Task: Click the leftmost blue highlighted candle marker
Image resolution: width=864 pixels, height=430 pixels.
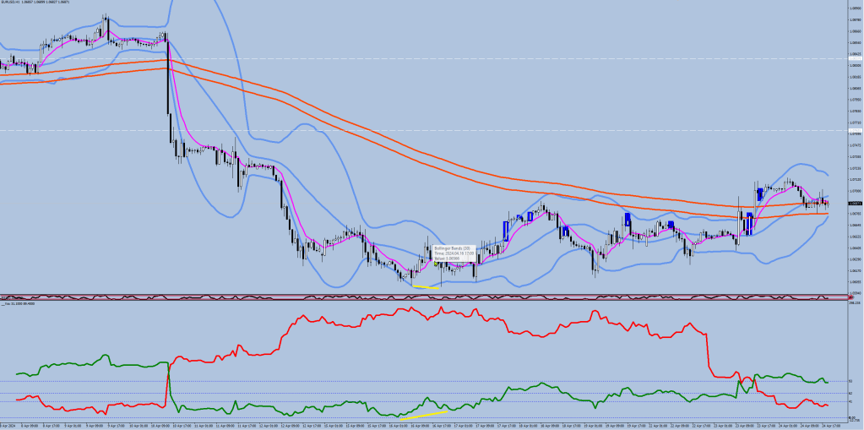Action: click(x=505, y=229)
